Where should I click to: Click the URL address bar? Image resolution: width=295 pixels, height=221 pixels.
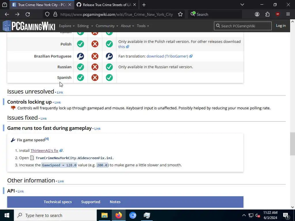[117, 14]
